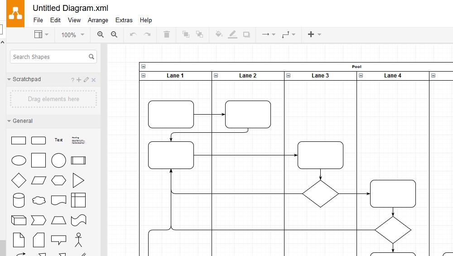This screenshot has width=453, height=256.
Task: Select the actor stick figure shape
Action: click(78, 240)
